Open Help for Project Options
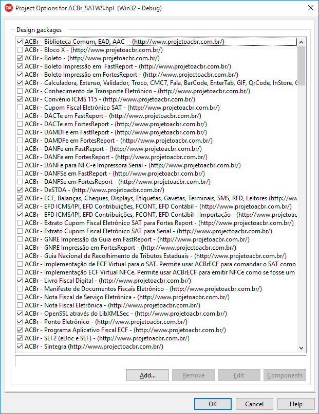The height and width of the screenshot is (414, 319). 296,404
